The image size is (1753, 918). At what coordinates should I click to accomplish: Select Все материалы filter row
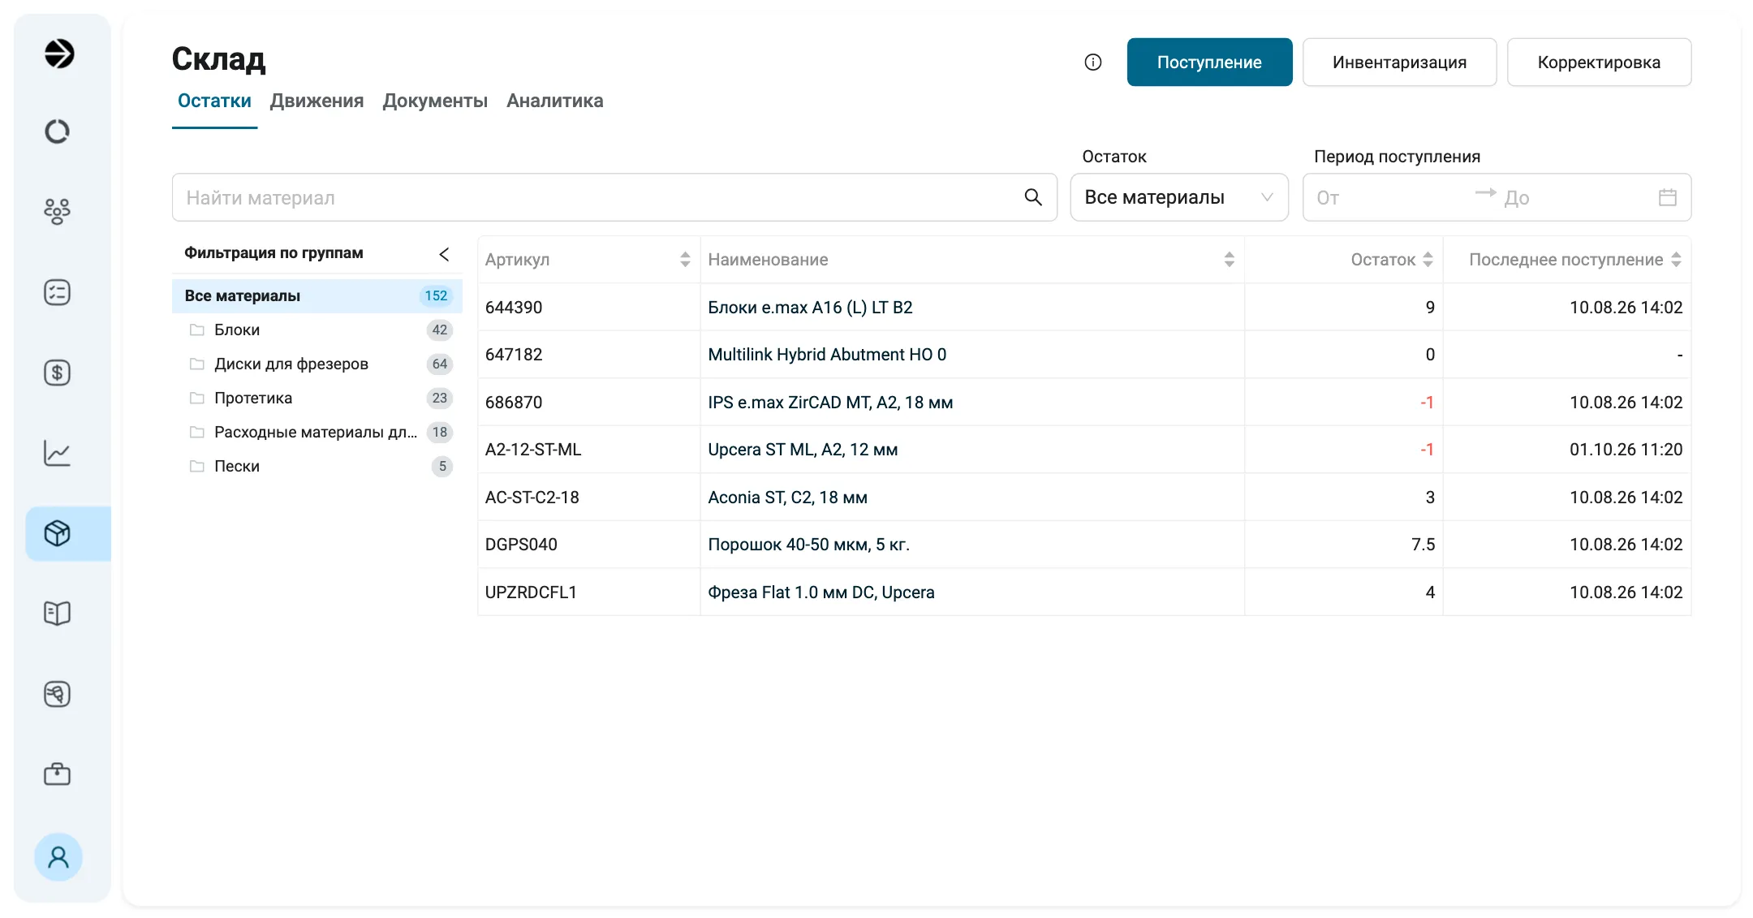[x=317, y=296]
